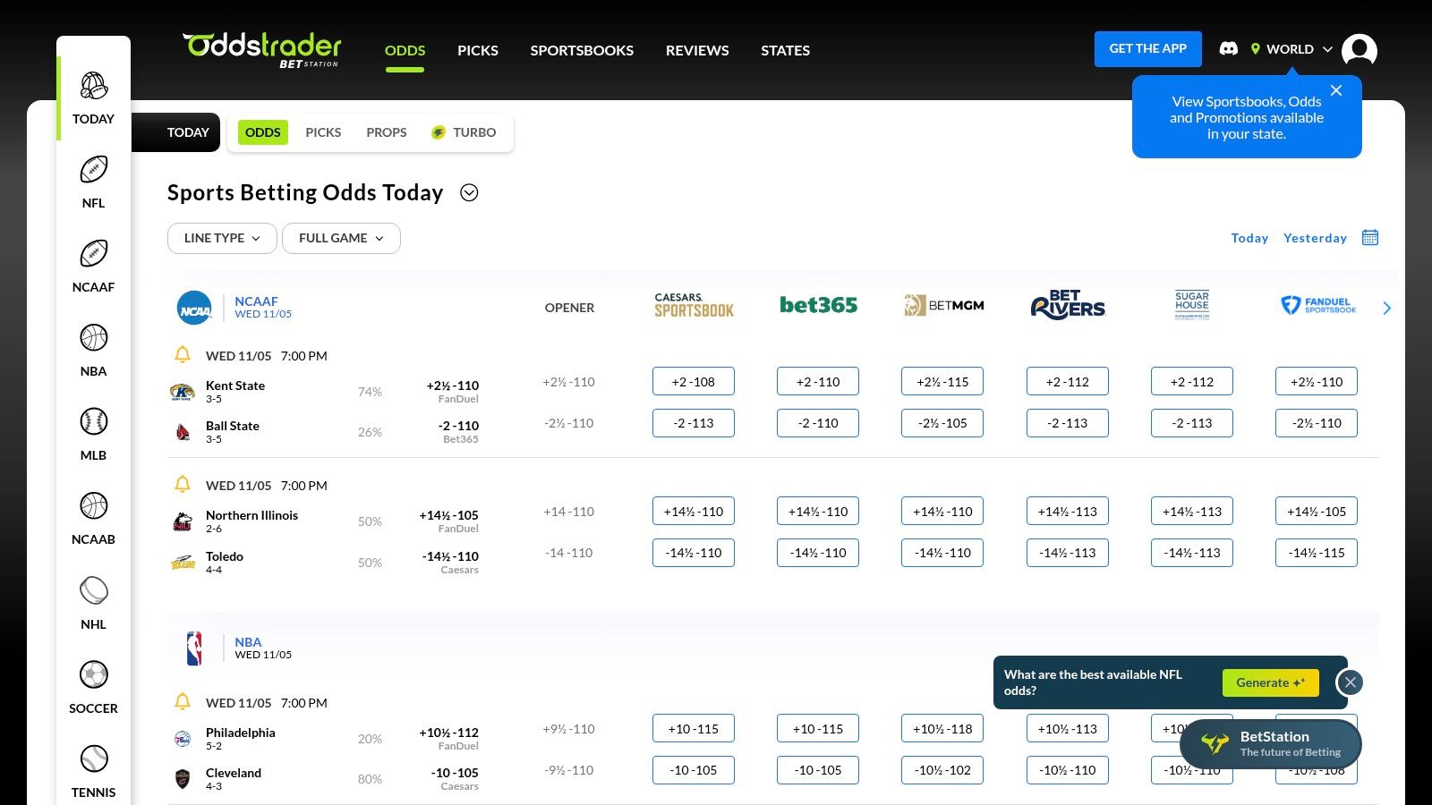Viewport: 1432px width, 805px height.
Task: Go to MLB baseball section
Action: [x=93, y=422]
